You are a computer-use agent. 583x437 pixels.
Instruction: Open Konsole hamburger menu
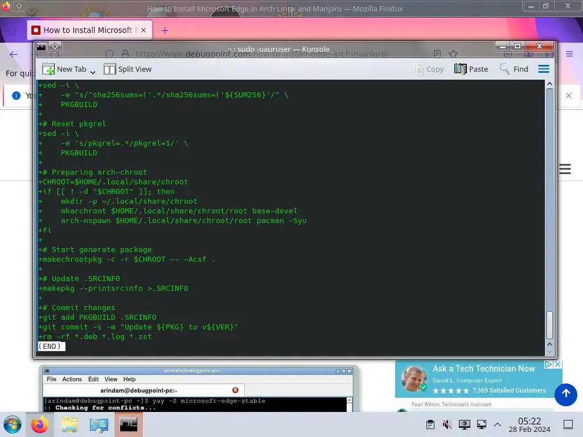point(544,69)
